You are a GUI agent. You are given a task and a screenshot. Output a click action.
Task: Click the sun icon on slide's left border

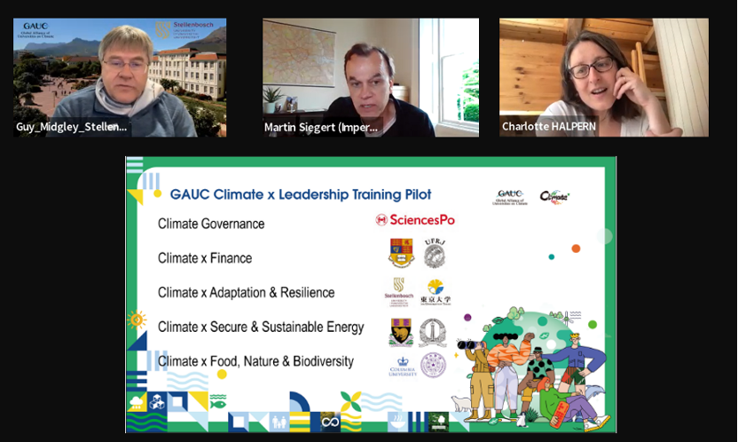137,320
